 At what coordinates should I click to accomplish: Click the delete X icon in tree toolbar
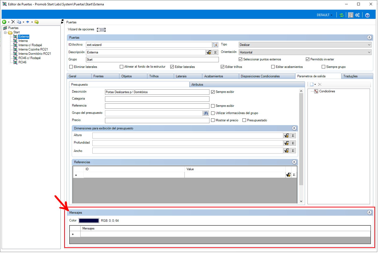13,22
